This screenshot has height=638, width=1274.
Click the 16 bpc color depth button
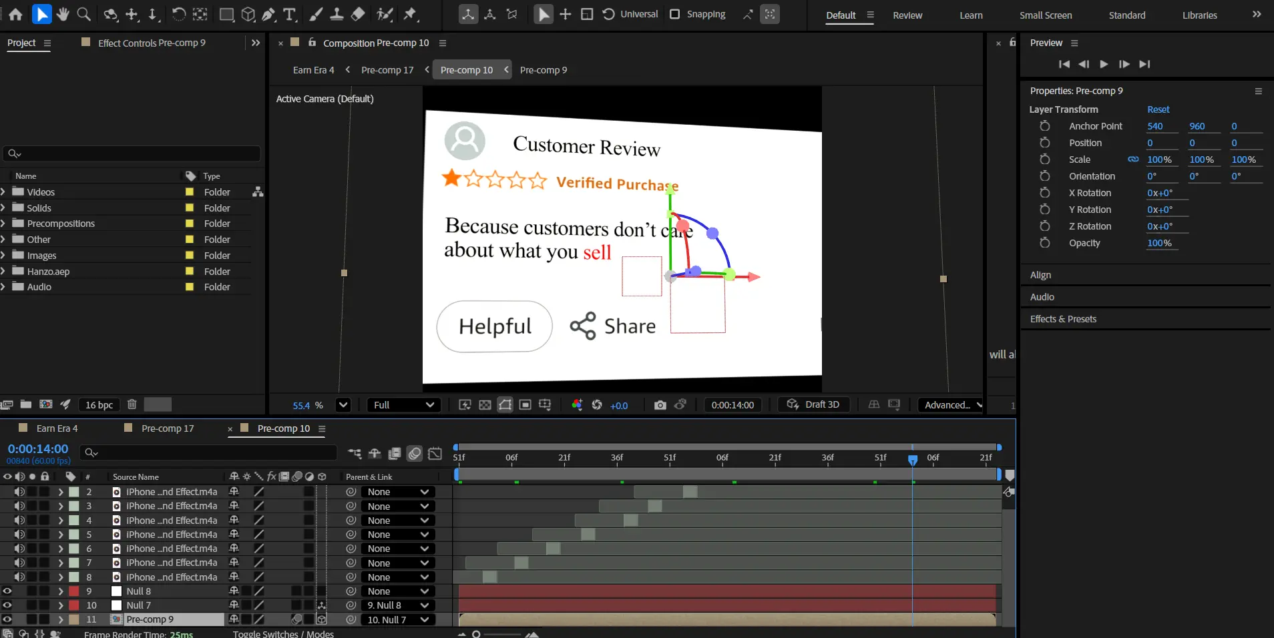pos(99,404)
